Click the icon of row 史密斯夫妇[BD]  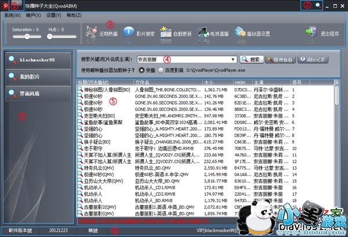point(80,116)
